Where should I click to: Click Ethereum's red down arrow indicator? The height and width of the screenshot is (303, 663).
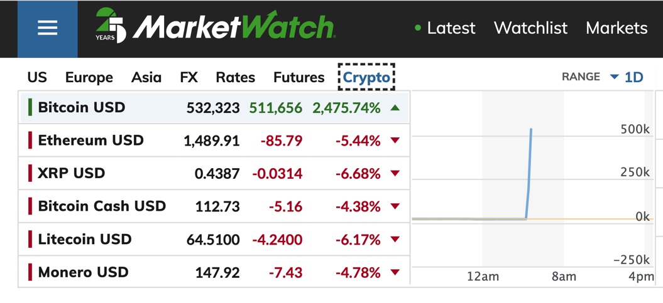point(395,141)
